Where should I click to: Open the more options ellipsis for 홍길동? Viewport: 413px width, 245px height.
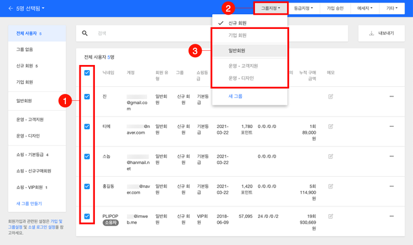392,186
